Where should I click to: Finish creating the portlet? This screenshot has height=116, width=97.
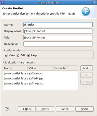click(x=84, y=109)
